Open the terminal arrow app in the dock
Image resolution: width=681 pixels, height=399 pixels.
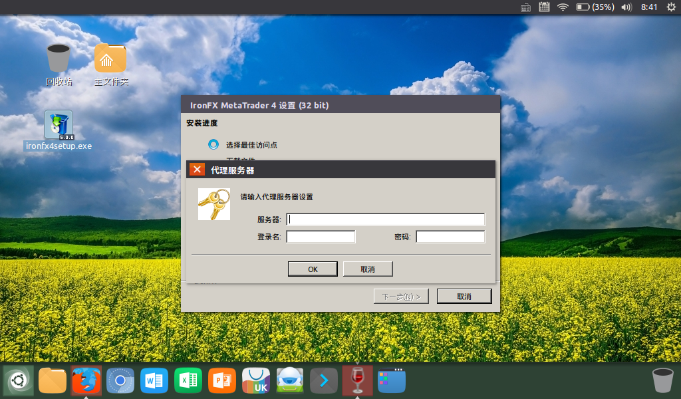click(x=324, y=381)
